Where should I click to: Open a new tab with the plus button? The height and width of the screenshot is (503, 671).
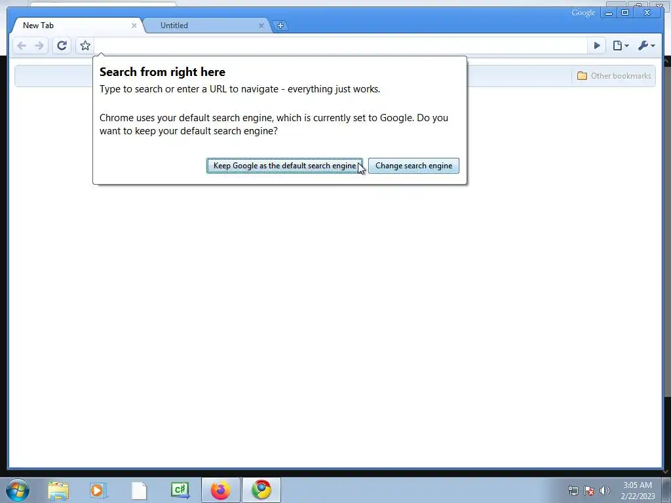pos(280,26)
